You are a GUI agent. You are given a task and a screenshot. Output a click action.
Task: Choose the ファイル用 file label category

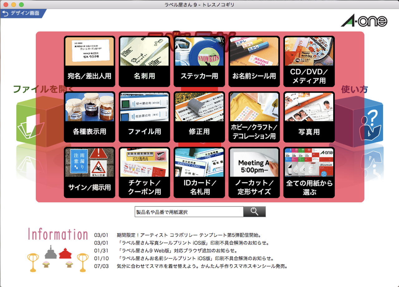144,117
